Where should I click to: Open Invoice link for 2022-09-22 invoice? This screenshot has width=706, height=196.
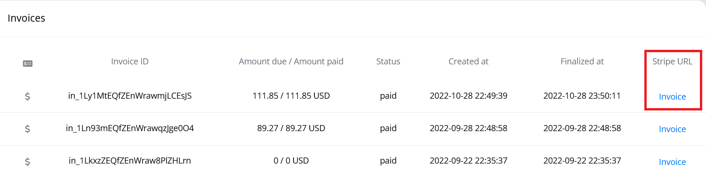[x=672, y=162]
